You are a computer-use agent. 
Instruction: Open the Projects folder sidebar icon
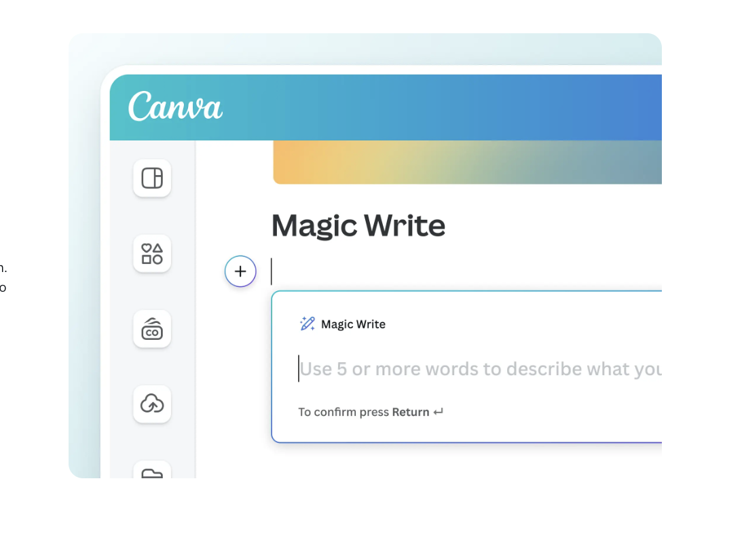tap(152, 470)
